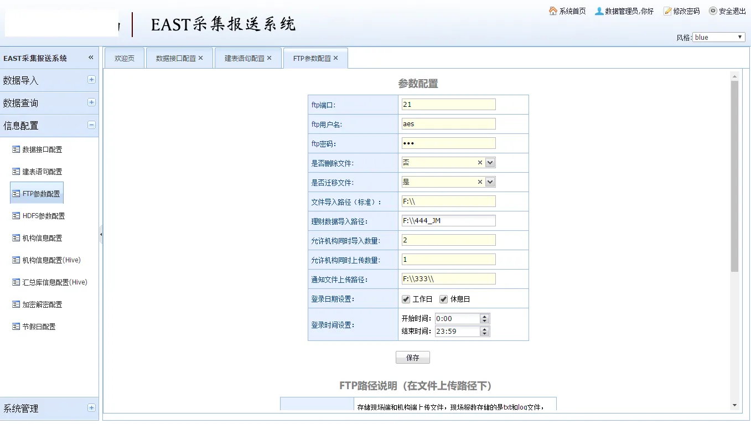
Task: Collapse sidebar using the double-arrow icon
Action: [x=91, y=58]
